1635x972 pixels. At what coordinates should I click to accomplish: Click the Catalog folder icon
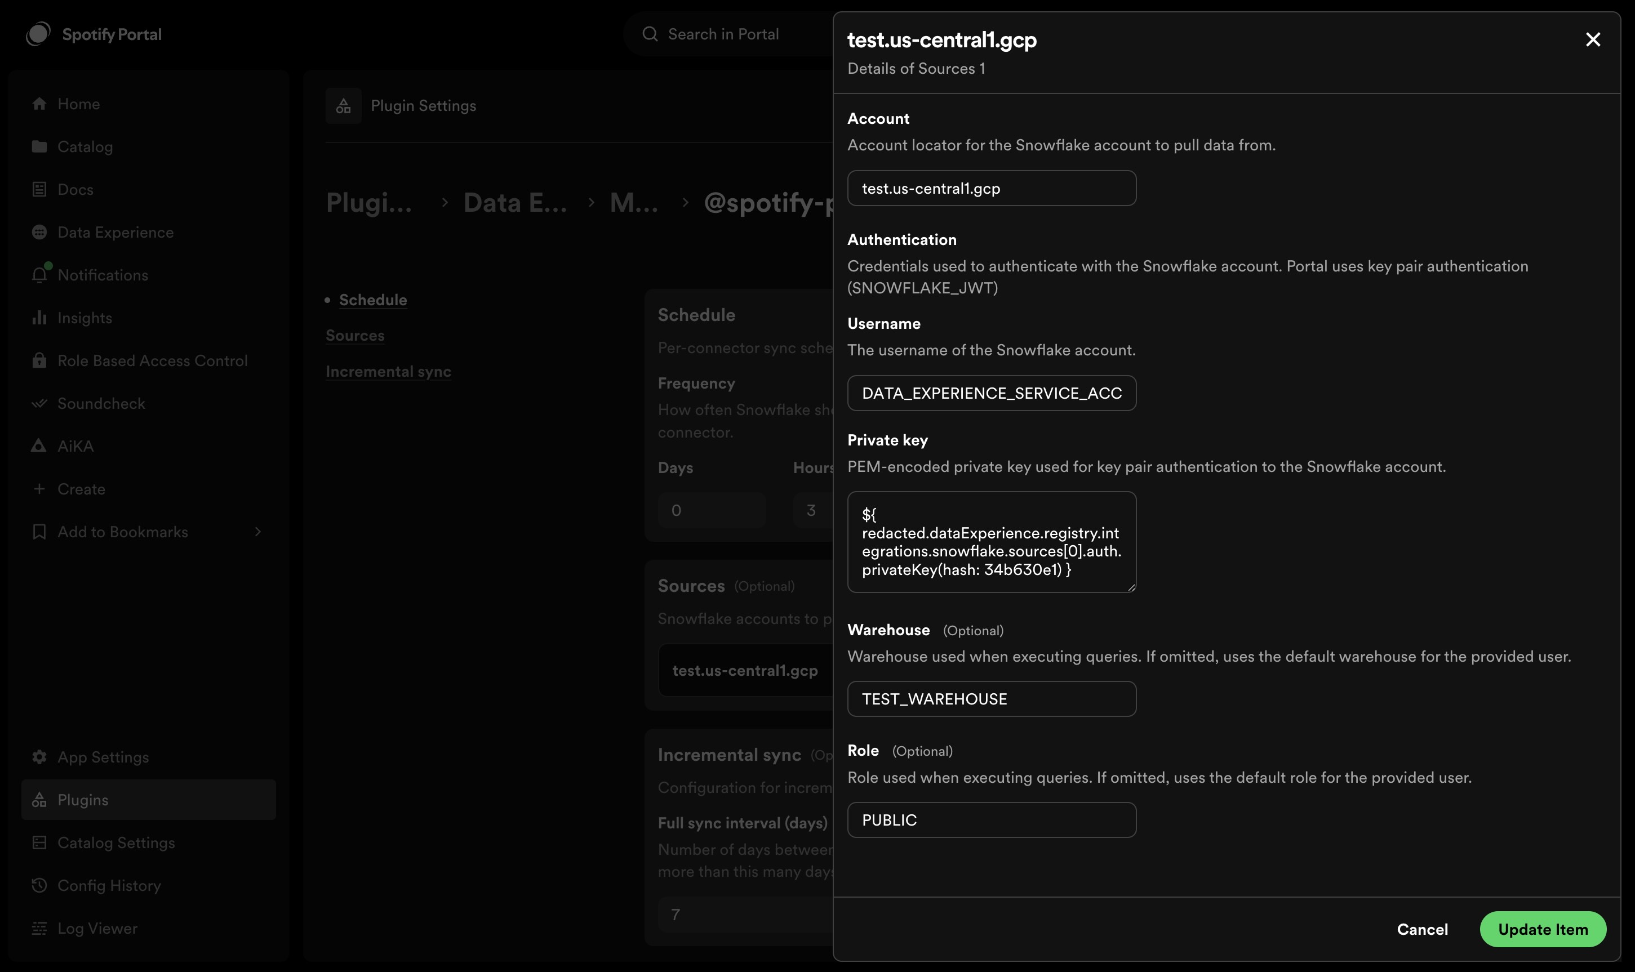tap(39, 146)
